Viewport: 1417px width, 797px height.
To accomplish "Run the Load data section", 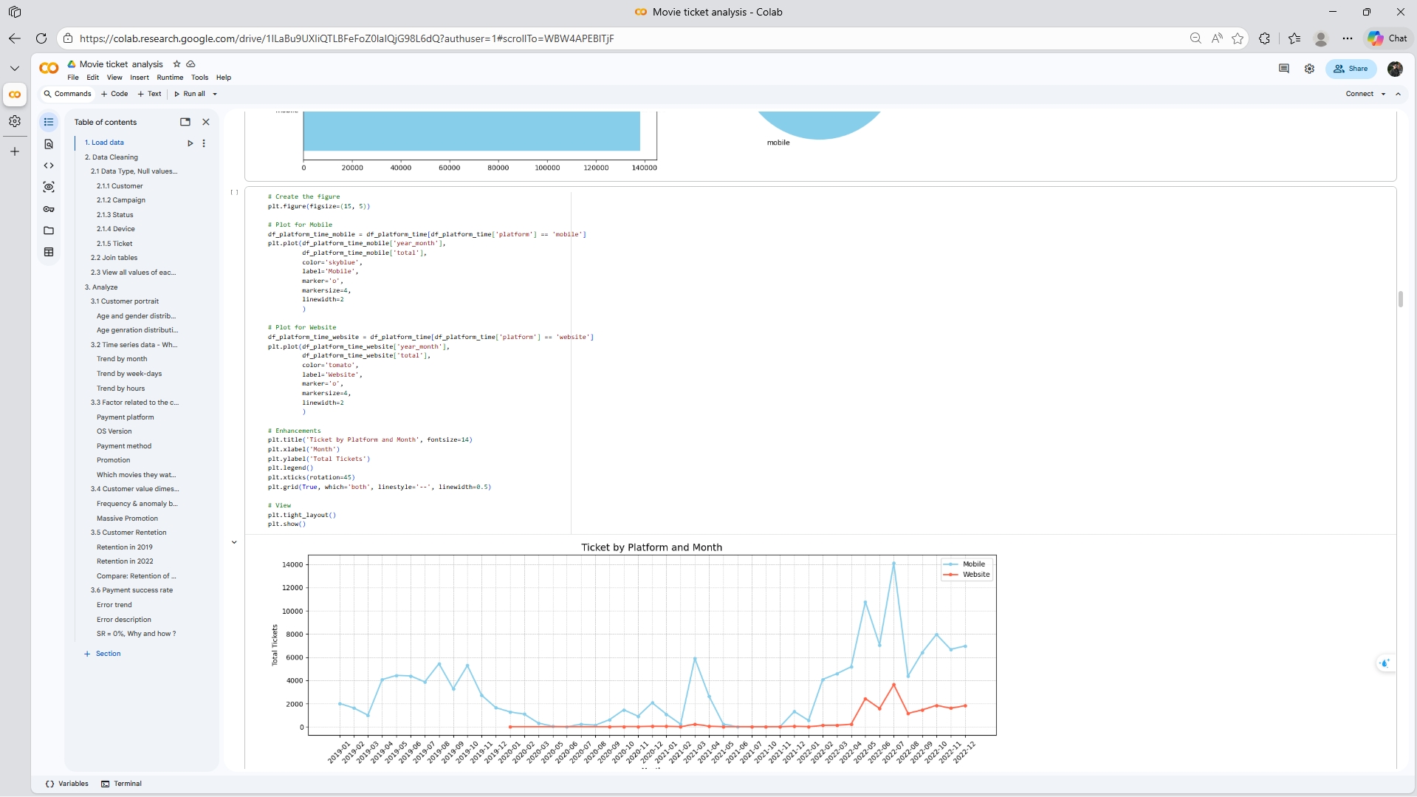I will click(x=190, y=143).
